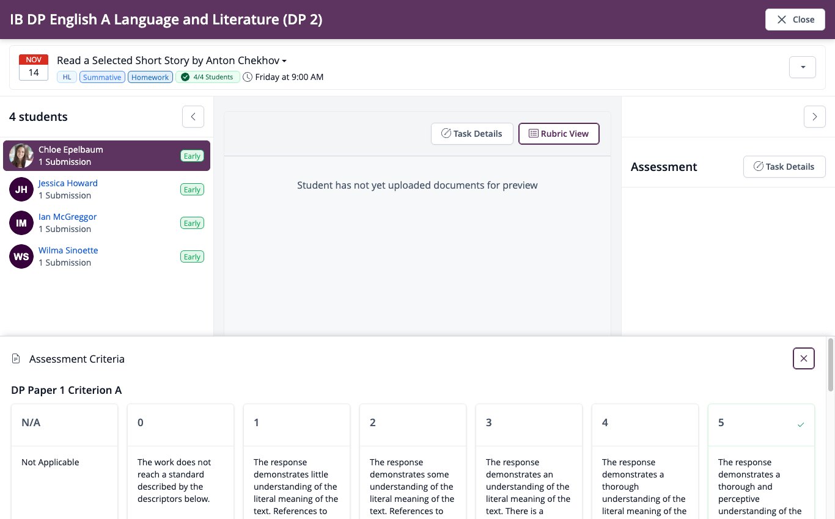Click Task Details button beside Assessment heading
Screen dimensions: 835x519
784,167
